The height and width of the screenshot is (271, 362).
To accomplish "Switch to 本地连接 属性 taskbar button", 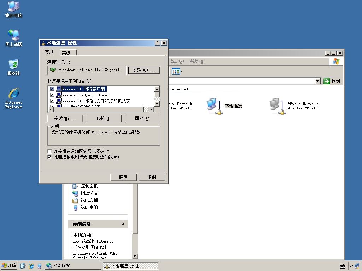I will [130, 266].
